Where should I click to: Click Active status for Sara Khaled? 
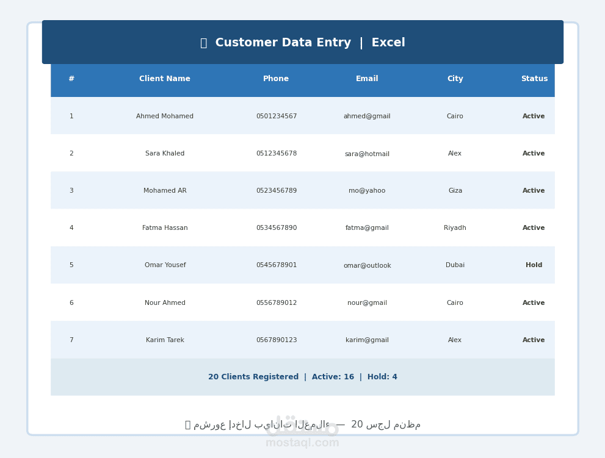pos(534,154)
